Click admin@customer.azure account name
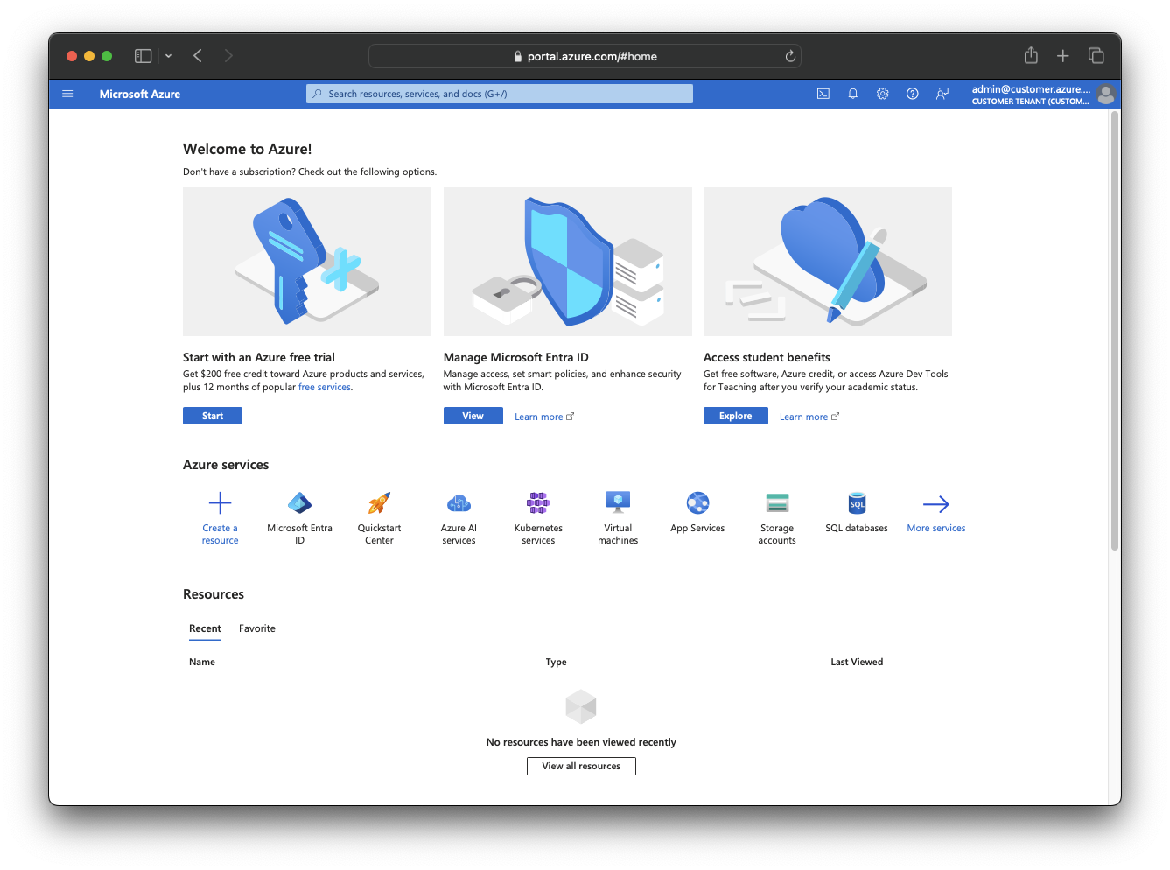Image resolution: width=1170 pixels, height=870 pixels. (1031, 89)
